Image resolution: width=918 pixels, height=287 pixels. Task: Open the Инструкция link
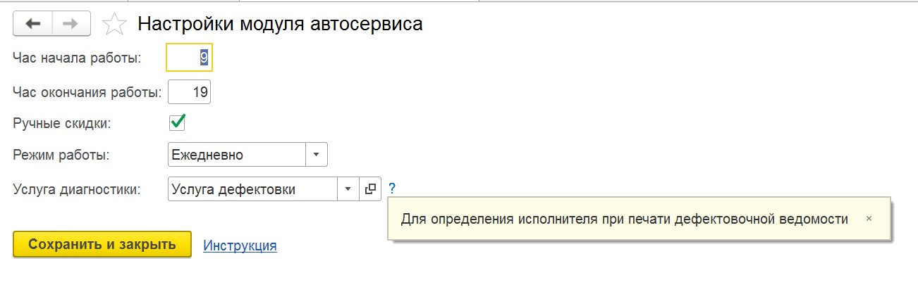[x=240, y=245]
